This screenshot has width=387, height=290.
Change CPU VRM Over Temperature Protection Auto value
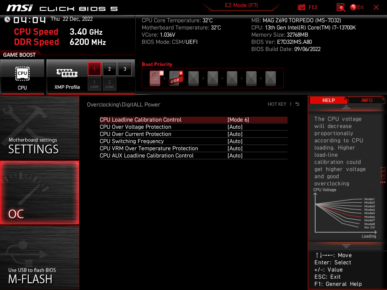235,148
